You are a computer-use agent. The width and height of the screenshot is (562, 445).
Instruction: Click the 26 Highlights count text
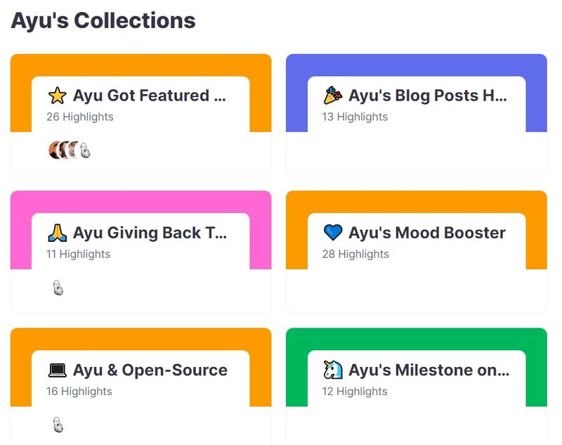click(x=80, y=117)
